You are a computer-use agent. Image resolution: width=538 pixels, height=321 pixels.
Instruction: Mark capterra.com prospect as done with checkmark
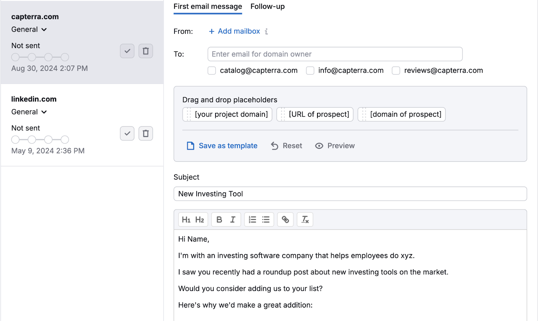127,51
